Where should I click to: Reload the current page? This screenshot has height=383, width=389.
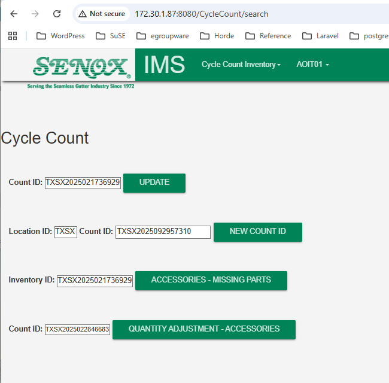[57, 14]
